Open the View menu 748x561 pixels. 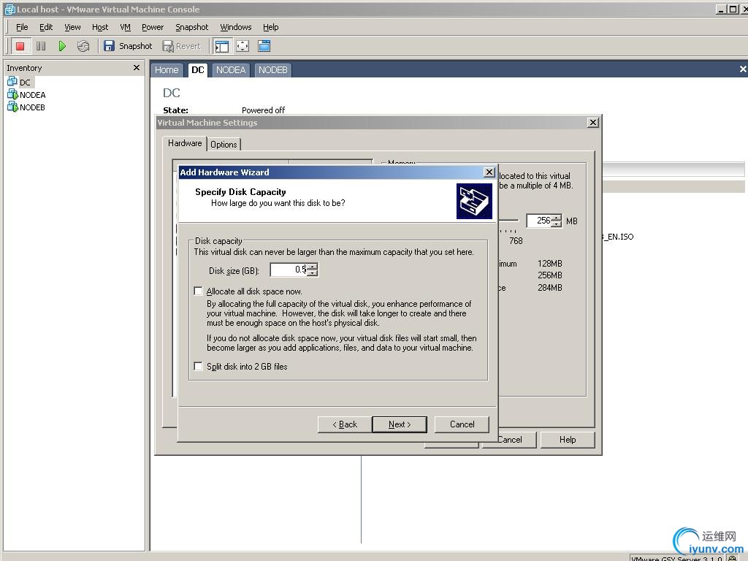pyautogui.click(x=72, y=27)
